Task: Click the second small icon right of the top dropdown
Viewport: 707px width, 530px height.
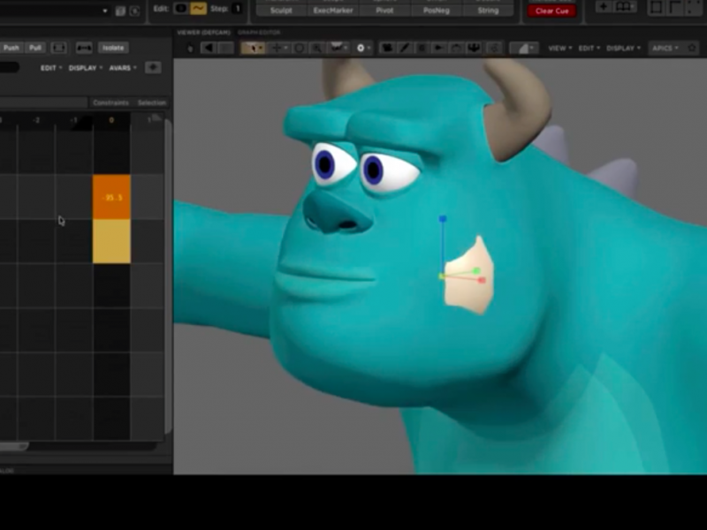Action: coord(134,11)
